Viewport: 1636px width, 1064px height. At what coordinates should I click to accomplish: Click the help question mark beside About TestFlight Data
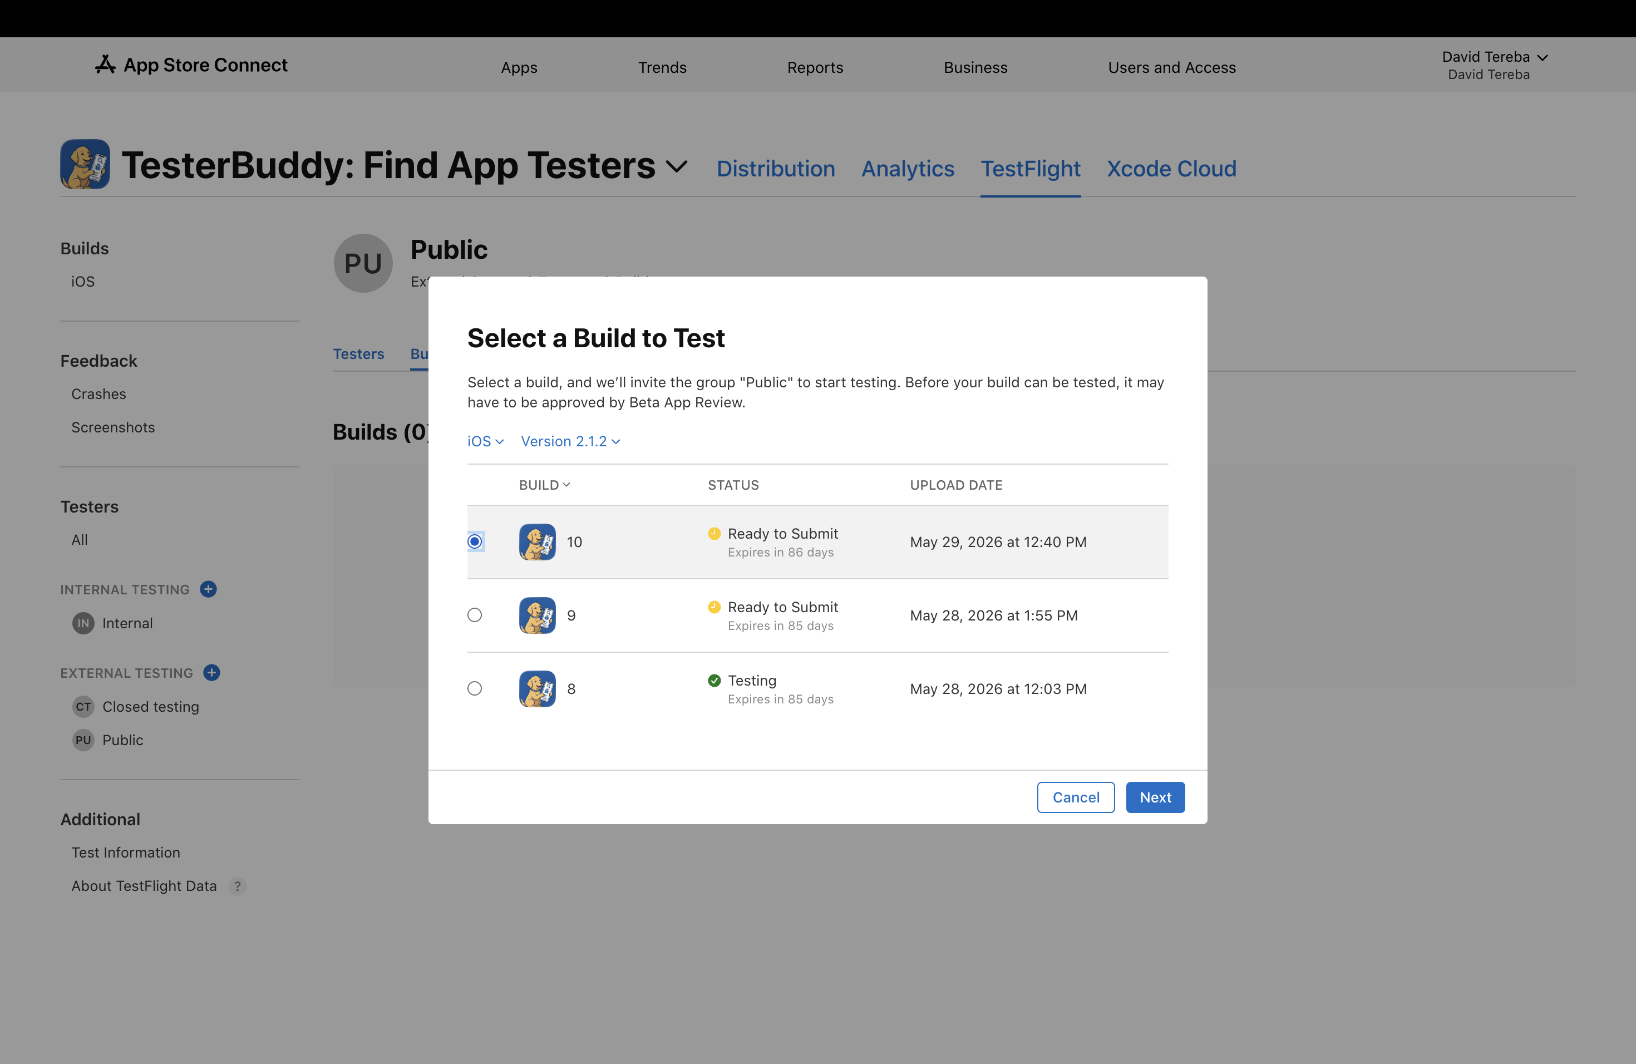[237, 886]
